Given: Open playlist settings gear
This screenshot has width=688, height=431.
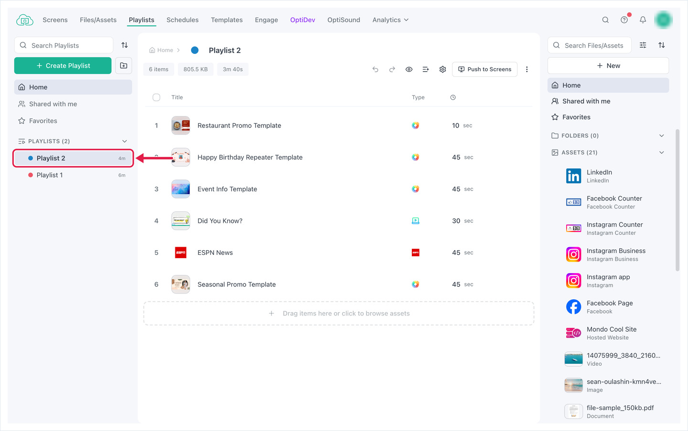Looking at the screenshot, I should pyautogui.click(x=442, y=69).
